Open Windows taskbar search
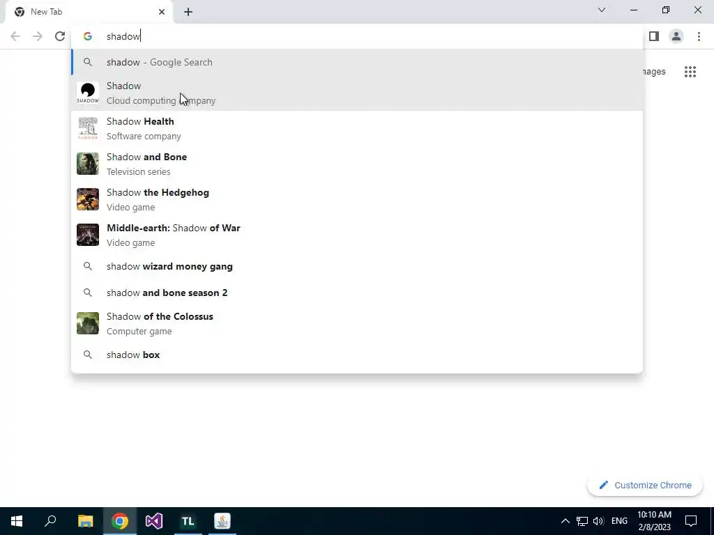This screenshot has width=714, height=535. pos(50,521)
